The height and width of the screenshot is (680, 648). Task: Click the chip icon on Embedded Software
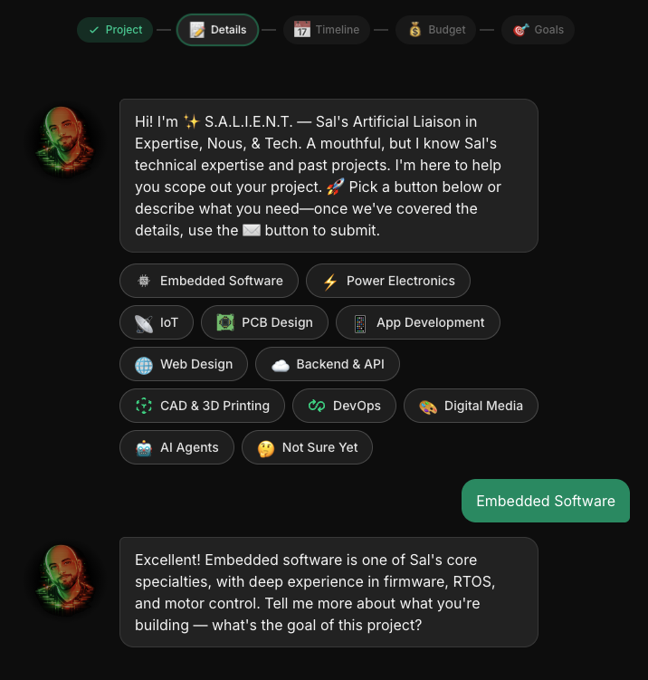point(144,281)
